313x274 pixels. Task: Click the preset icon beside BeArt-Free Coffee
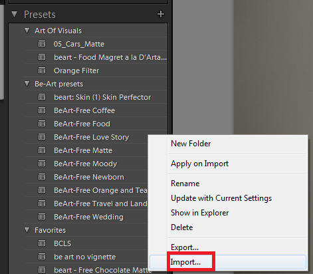tap(42, 110)
